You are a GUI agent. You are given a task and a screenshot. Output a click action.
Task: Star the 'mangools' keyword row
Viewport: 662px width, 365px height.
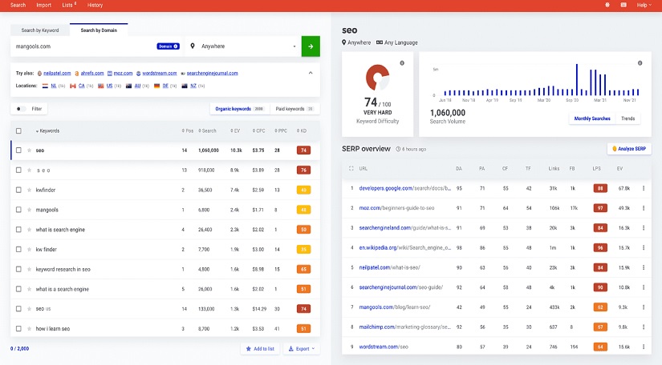pos(29,210)
